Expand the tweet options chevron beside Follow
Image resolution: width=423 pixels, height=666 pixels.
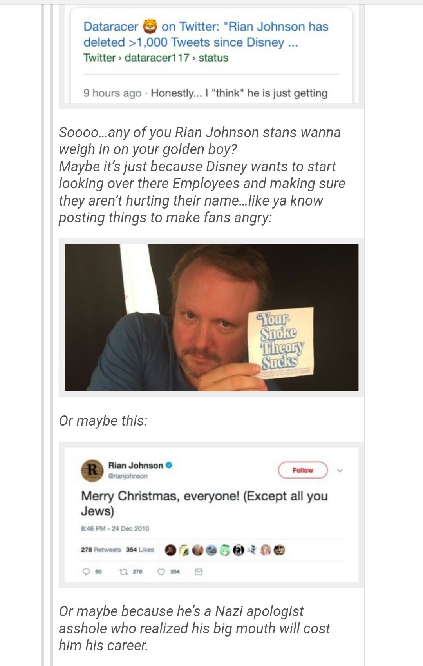(x=340, y=470)
